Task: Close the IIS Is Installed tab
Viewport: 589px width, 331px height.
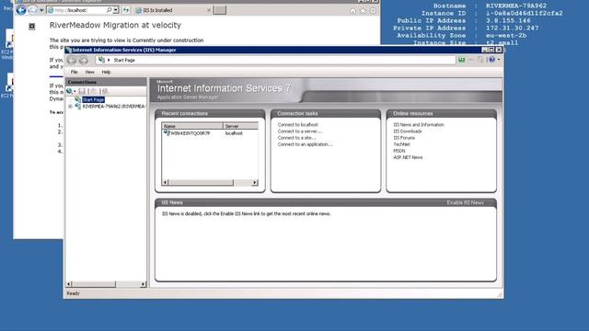Action: point(209,10)
